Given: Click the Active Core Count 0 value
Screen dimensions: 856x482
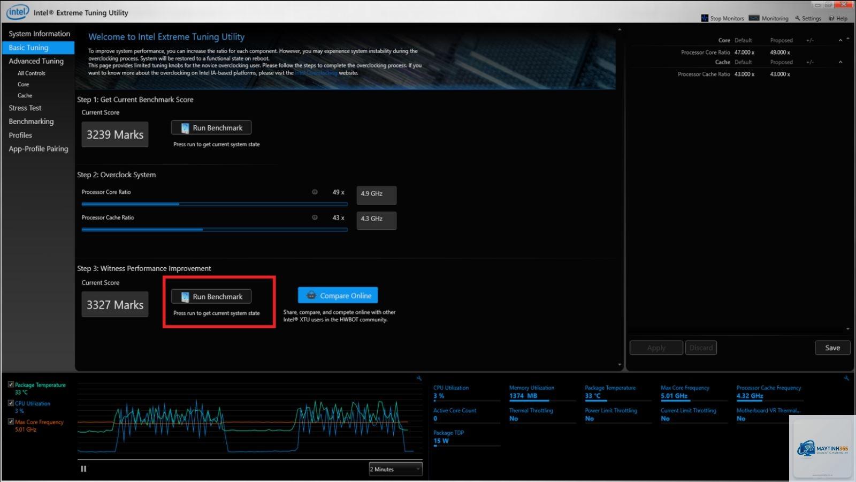Looking at the screenshot, I should pos(435,418).
